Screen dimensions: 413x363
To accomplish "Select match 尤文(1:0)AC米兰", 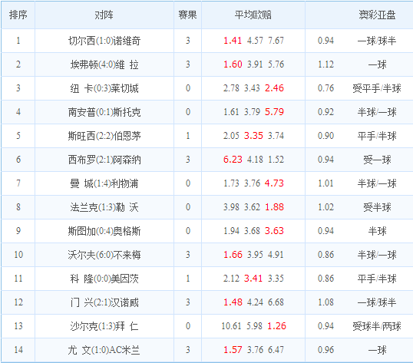I will [x=104, y=350].
